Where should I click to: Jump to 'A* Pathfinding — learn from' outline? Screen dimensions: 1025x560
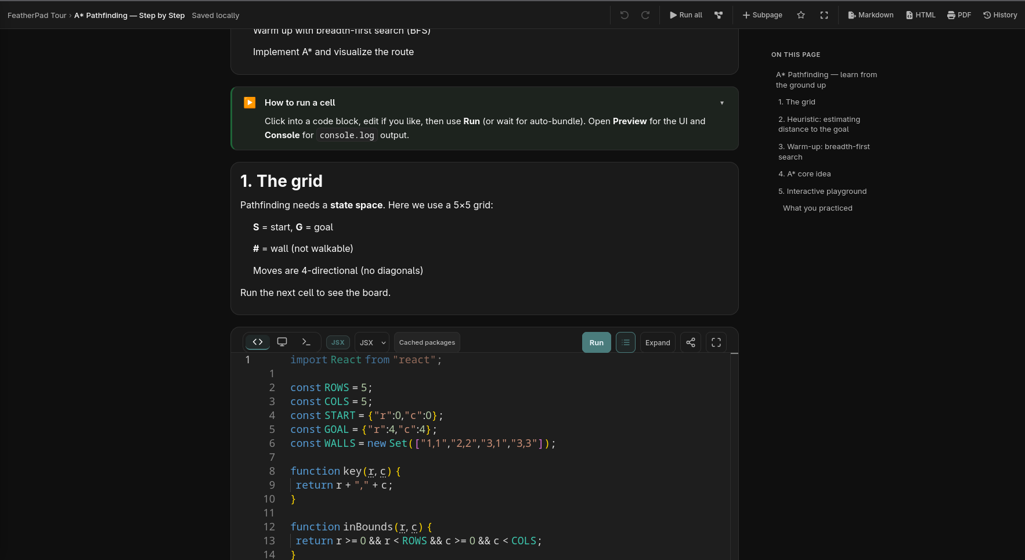coord(827,80)
